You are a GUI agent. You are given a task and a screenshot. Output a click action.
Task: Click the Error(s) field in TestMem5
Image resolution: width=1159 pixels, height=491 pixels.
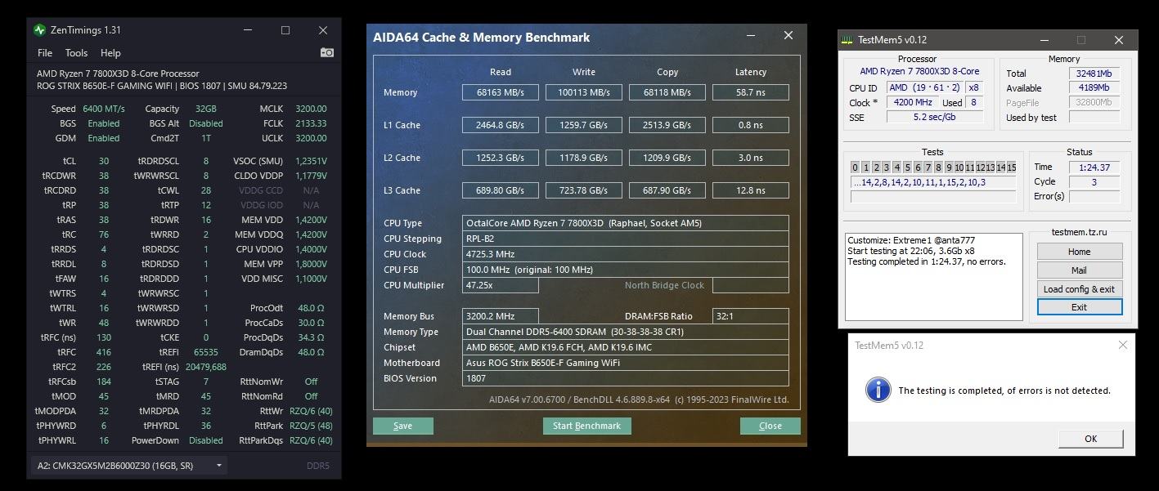1094,197
